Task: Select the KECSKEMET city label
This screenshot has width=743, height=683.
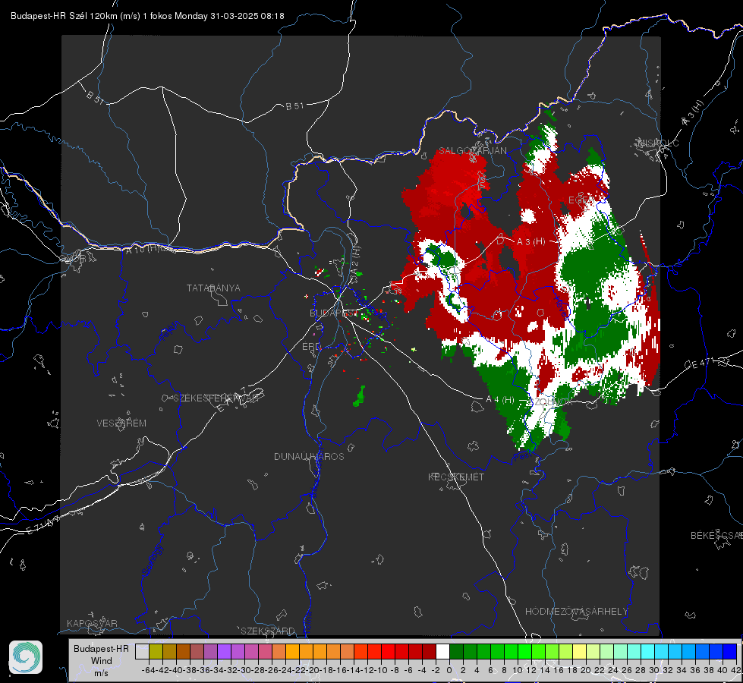Action: [456, 477]
